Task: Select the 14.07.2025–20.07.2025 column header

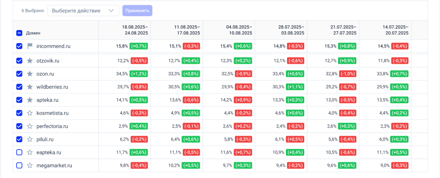Action: [x=395, y=30]
